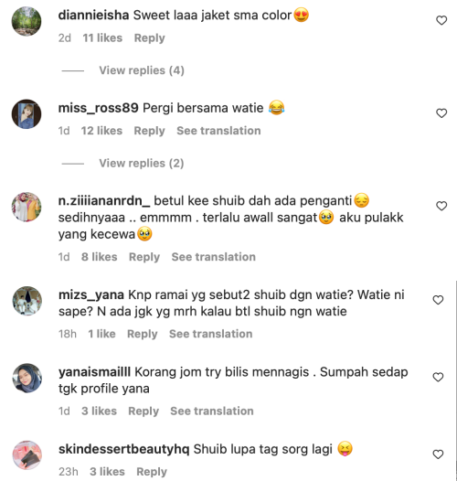
Task: Heart the mizs_yana comment
Action: [x=438, y=300]
